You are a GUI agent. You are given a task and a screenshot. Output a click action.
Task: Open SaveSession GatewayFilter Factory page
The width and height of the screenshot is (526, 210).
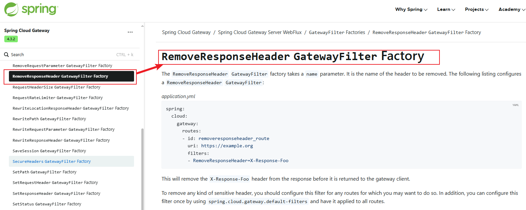[49, 151]
